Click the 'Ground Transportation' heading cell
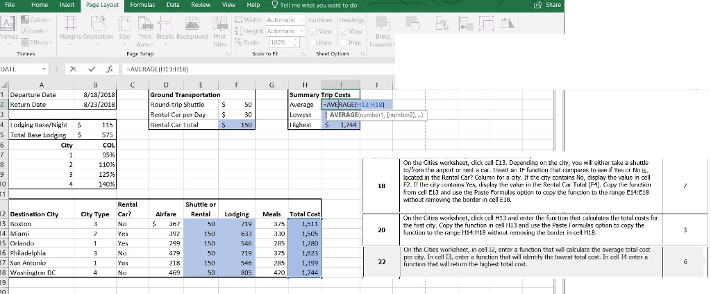The width and height of the screenshot is (711, 294). click(x=185, y=95)
